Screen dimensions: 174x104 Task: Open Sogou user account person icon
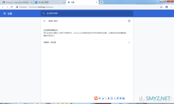[x=115, y=98]
